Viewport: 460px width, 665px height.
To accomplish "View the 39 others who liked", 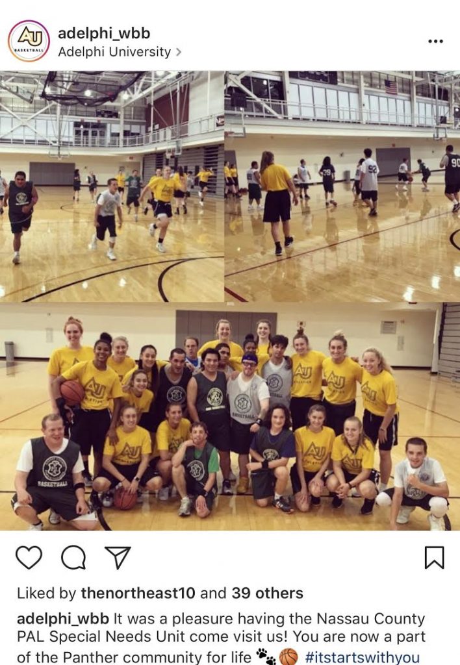I will 267,593.
